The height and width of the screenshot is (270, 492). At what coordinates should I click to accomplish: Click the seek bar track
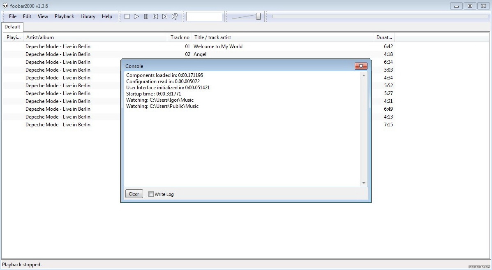[379, 16]
